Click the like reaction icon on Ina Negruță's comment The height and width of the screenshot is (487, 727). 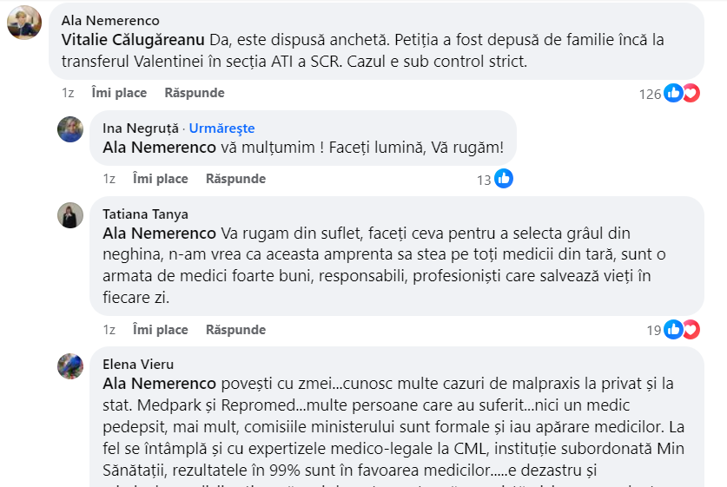(504, 179)
